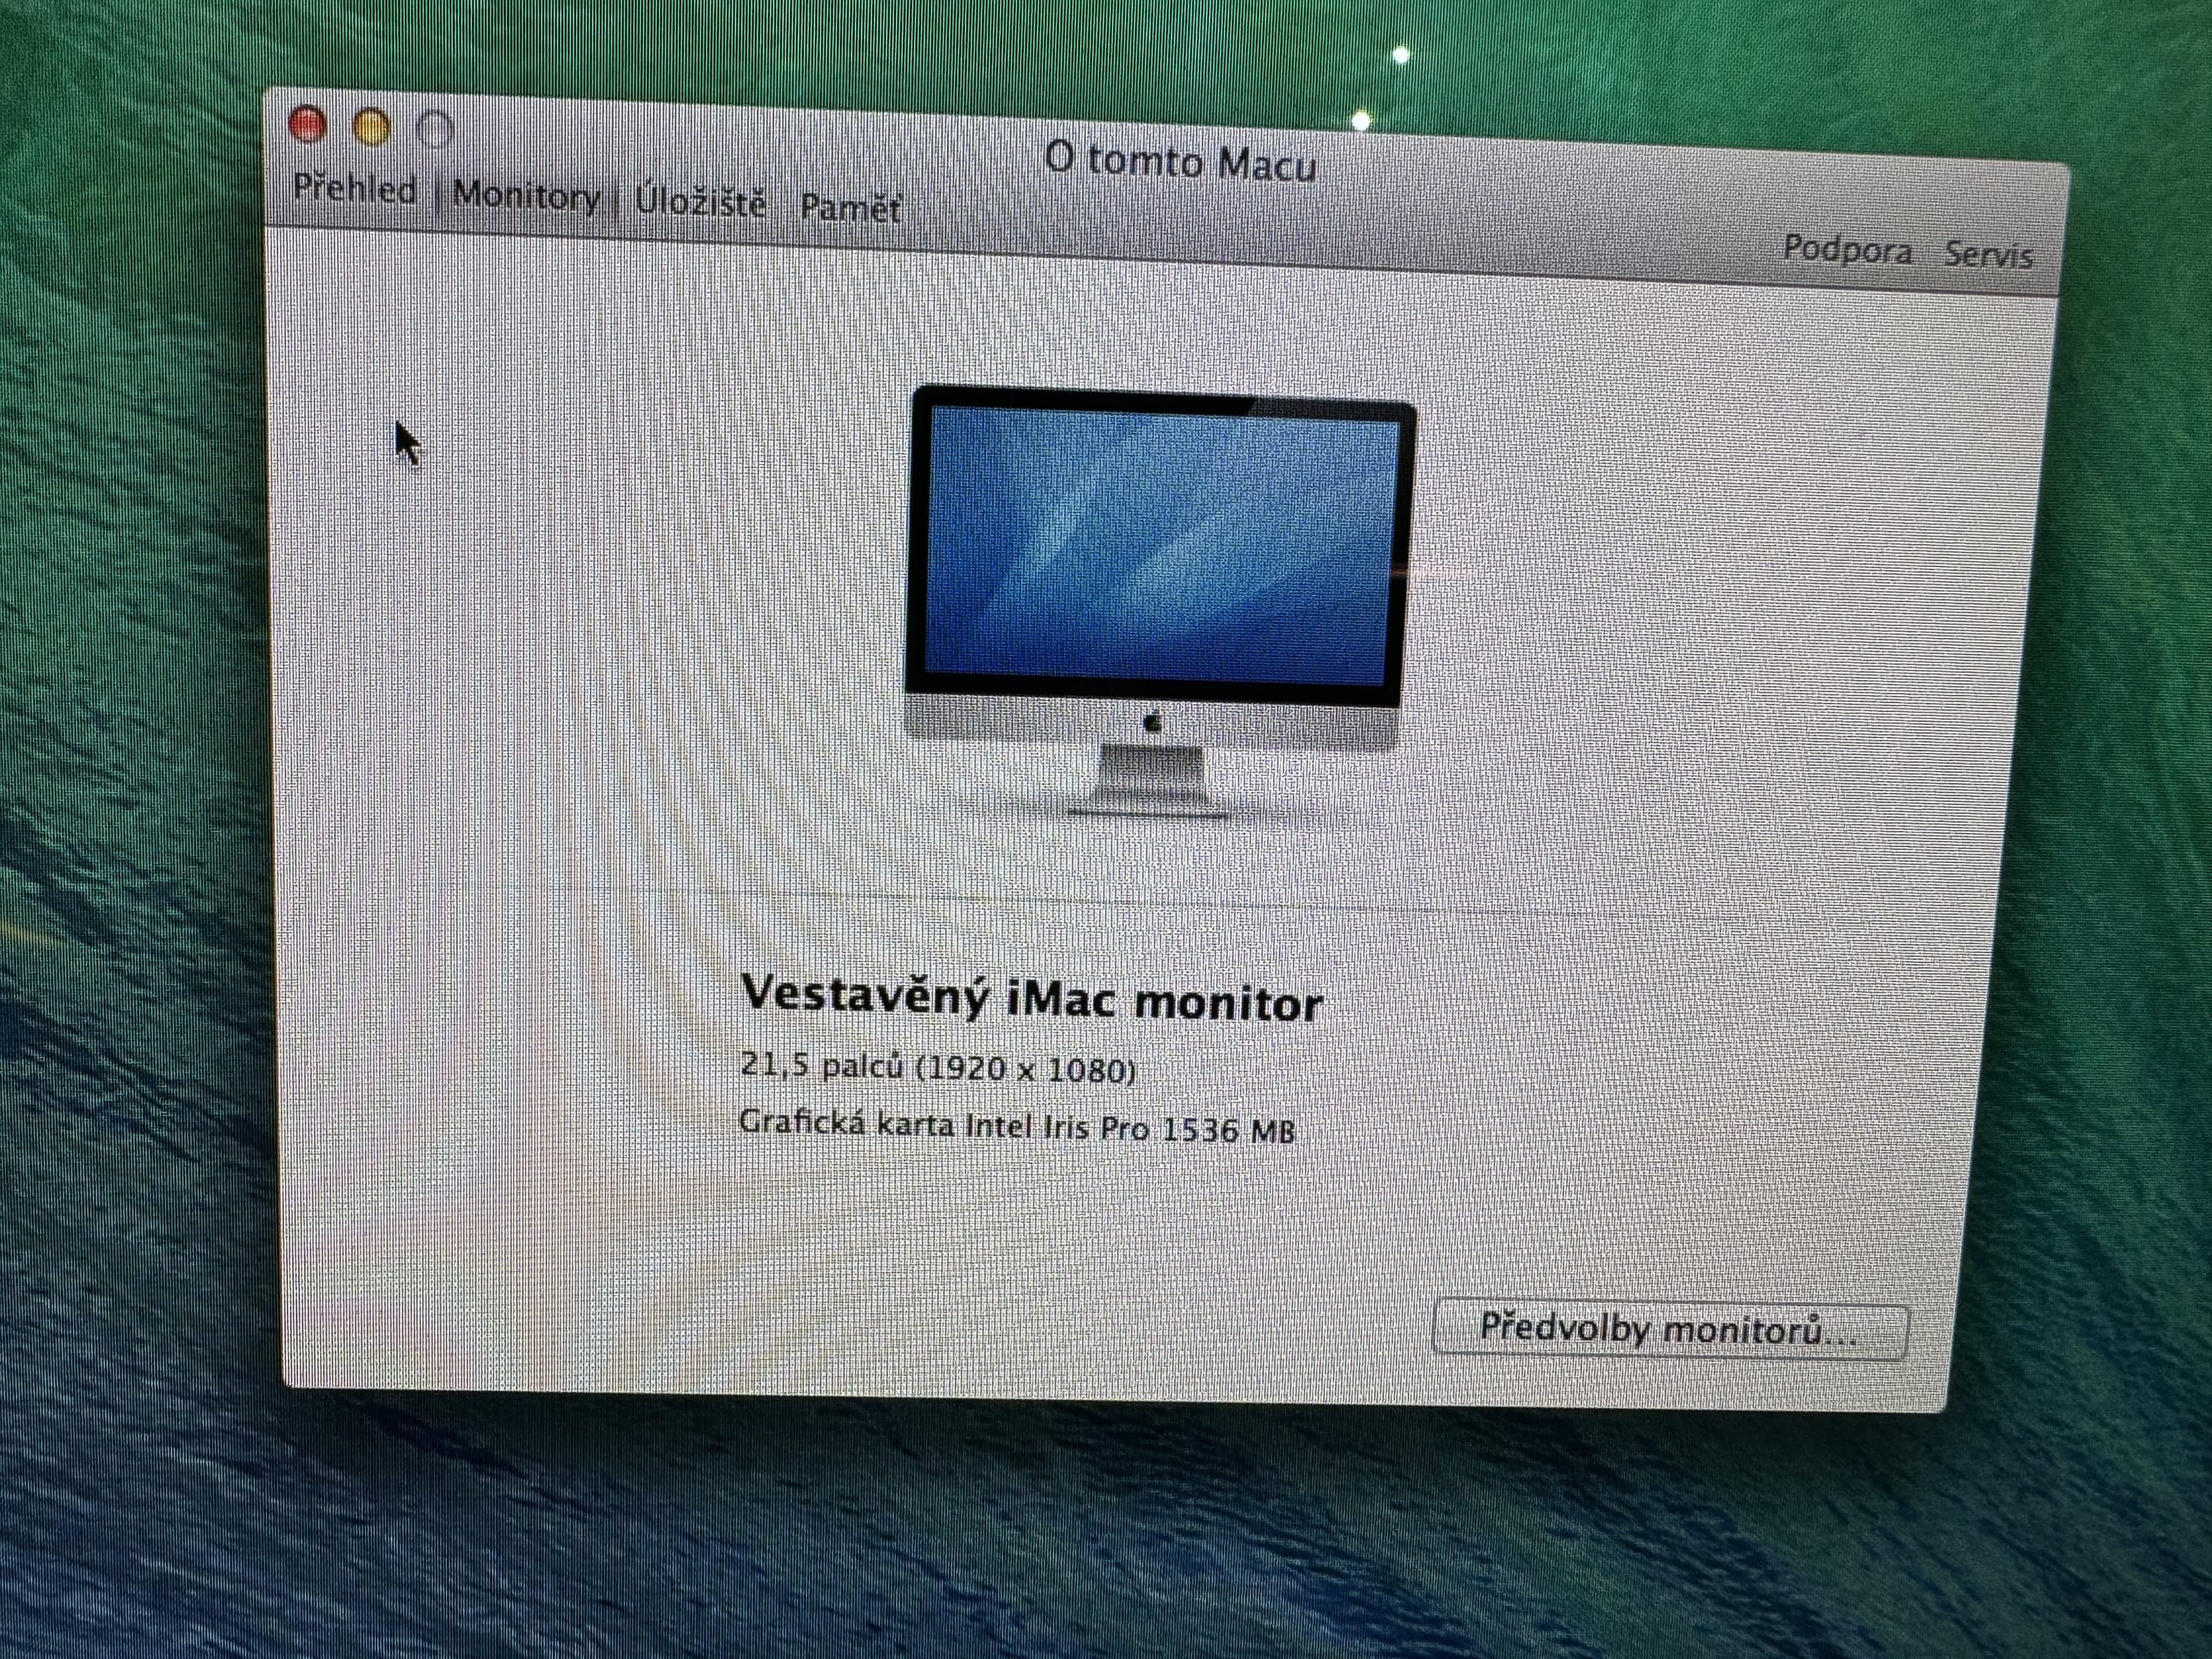The height and width of the screenshot is (1659, 2212).
Task: Minimize window with yellow button
Action: coord(371,128)
